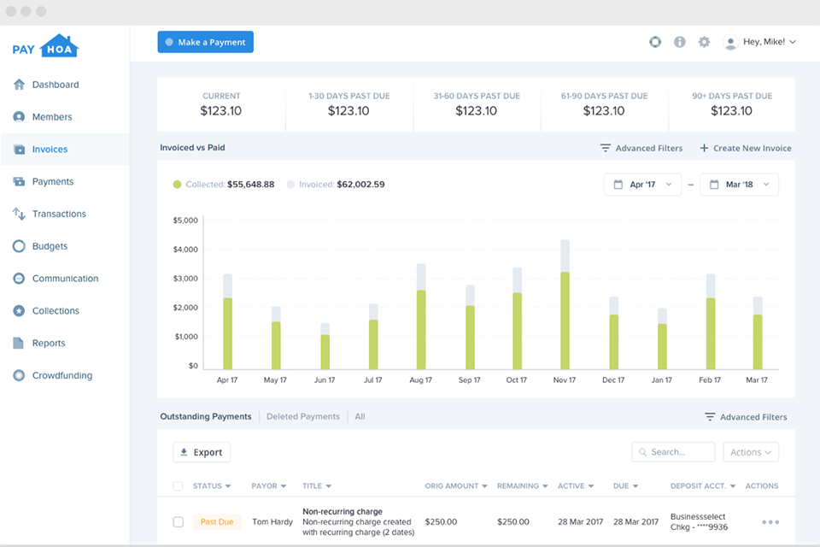Open the Crowdfunding section
The image size is (820, 547).
(61, 375)
